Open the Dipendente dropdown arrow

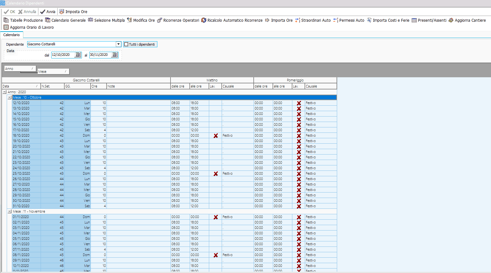[118, 44]
